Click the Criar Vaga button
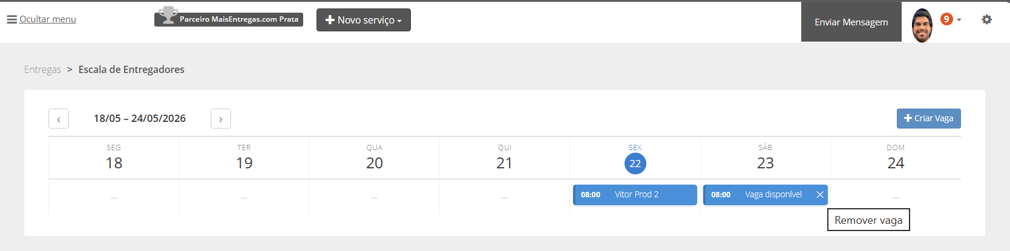1010x251 pixels. [x=929, y=118]
